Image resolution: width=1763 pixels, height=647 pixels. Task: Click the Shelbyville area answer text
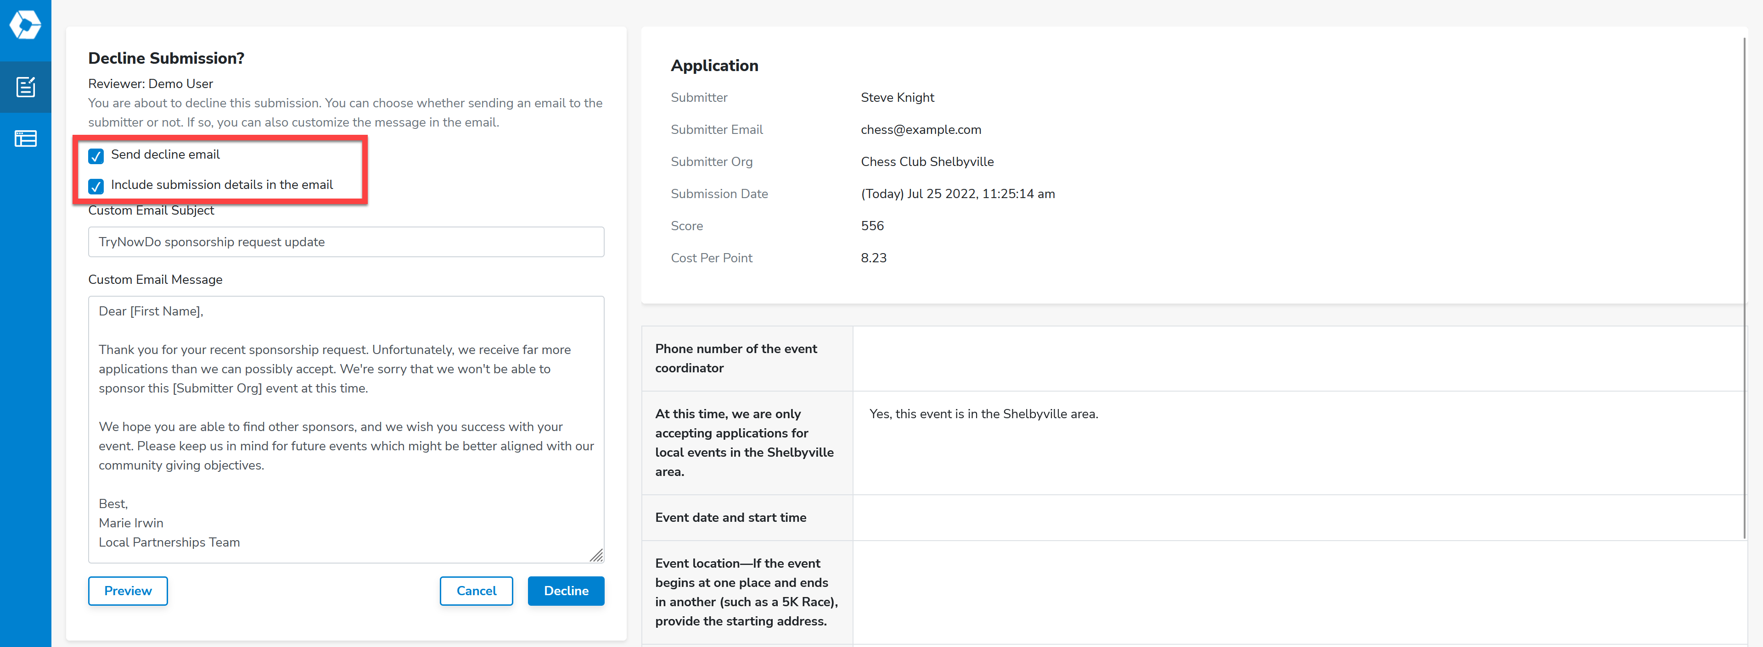tap(983, 414)
